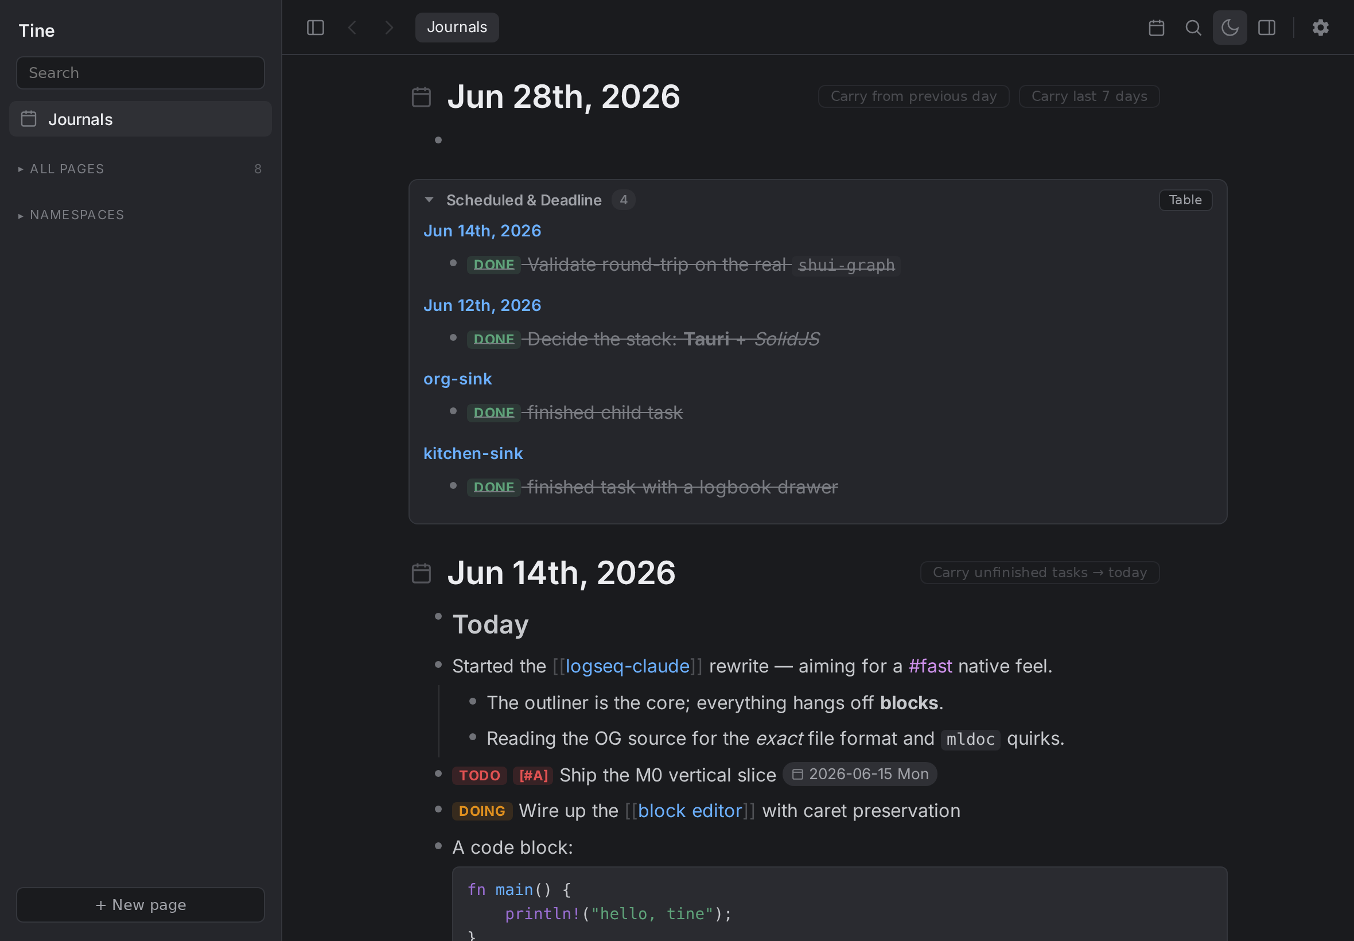Toggle DONE marker on 'Decide the stack' task

point(493,339)
